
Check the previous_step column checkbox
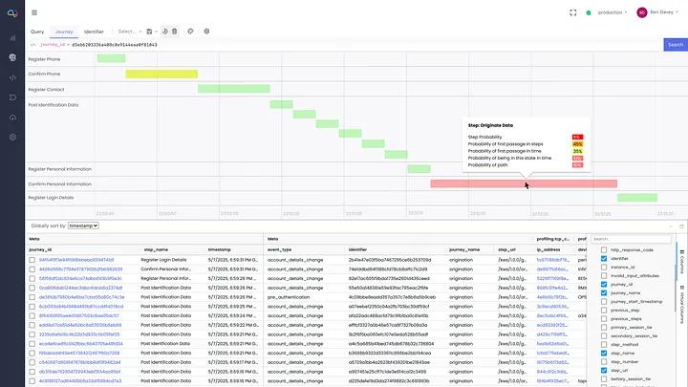[604, 311]
